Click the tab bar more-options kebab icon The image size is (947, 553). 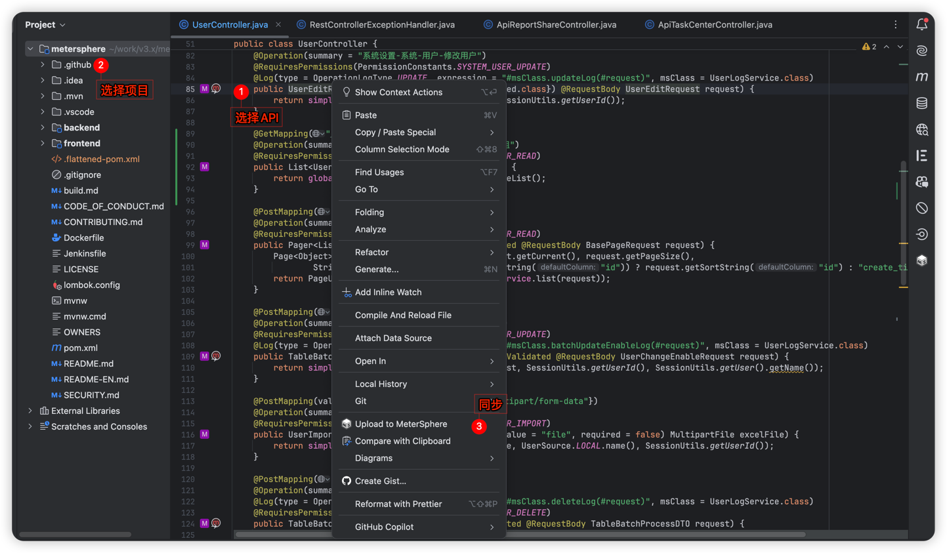click(896, 24)
